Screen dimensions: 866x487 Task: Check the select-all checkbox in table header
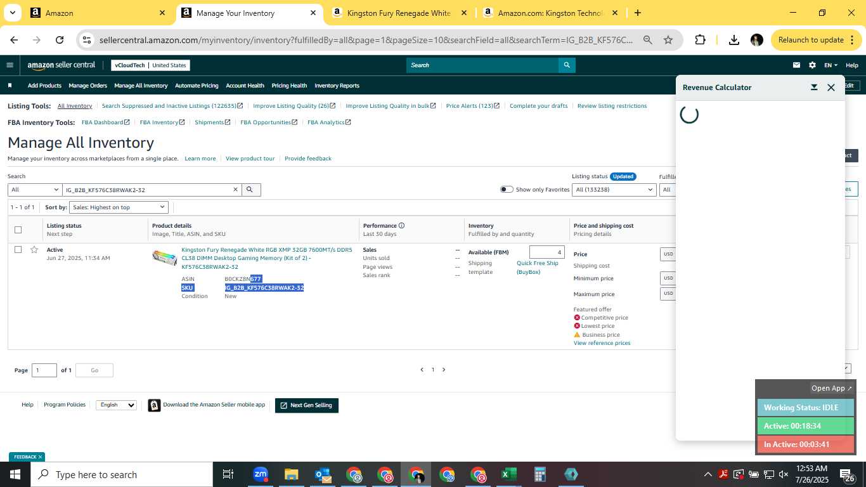[x=18, y=230]
